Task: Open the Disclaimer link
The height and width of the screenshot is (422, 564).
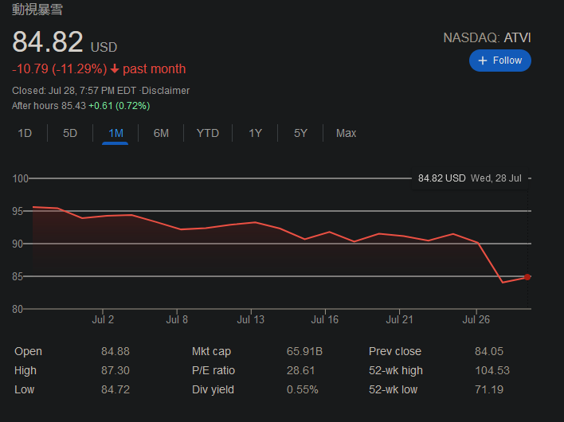Action: point(166,91)
